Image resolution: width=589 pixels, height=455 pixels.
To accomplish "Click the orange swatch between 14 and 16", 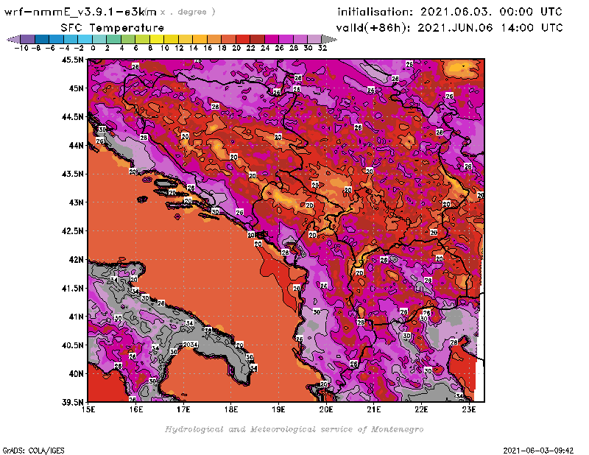I will 200,39.
